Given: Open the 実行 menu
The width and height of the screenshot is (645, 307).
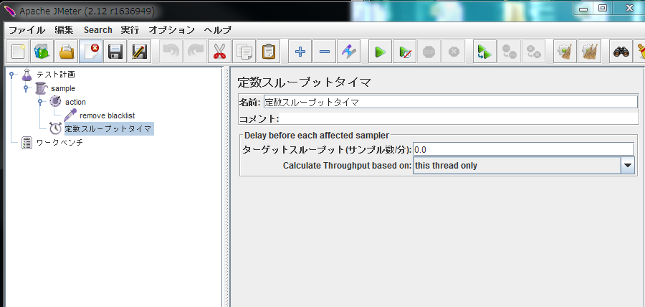Looking at the screenshot, I should (130, 30).
